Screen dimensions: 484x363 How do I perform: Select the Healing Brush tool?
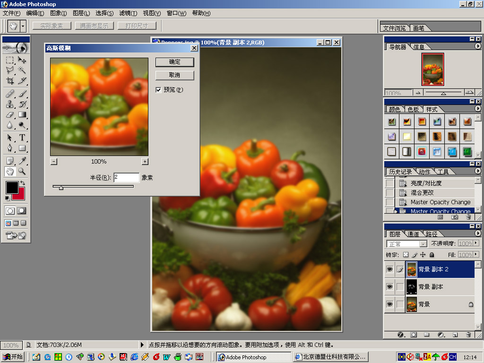pos(10,94)
